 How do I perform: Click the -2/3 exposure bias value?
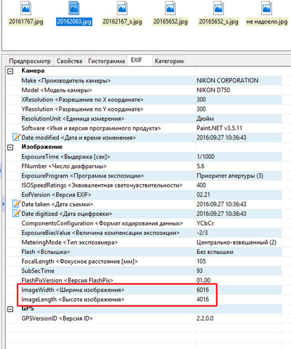tap(202, 233)
